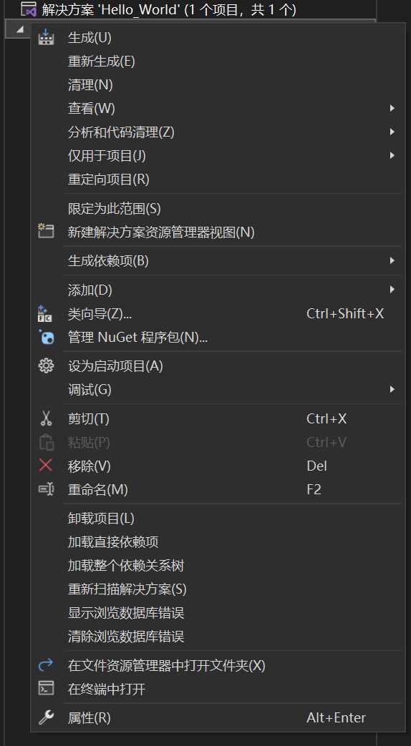411x746 pixels.
Task: Click the class wizard icon beside 类向导(Z)
Action: 45,313
